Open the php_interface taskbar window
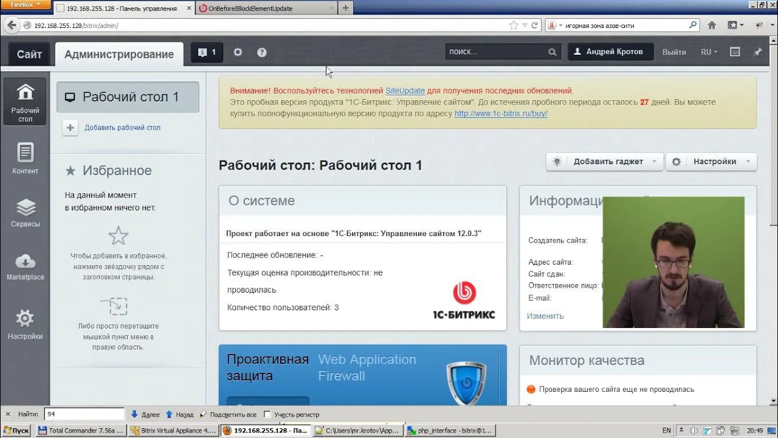 451,430
